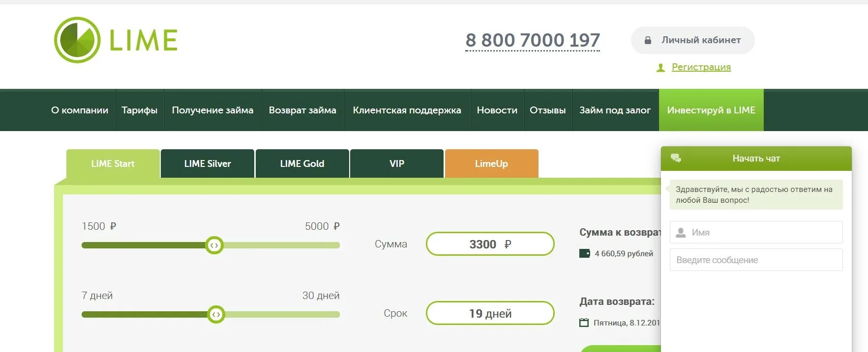Click the Введите сообщение chat field
Image resolution: width=868 pixels, height=352 pixels.
click(756, 260)
